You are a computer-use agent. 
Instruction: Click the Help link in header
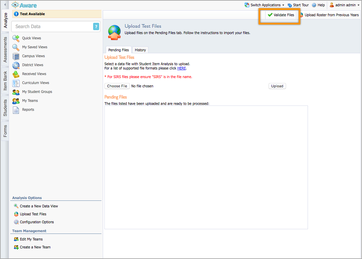pyautogui.click(x=321, y=5)
